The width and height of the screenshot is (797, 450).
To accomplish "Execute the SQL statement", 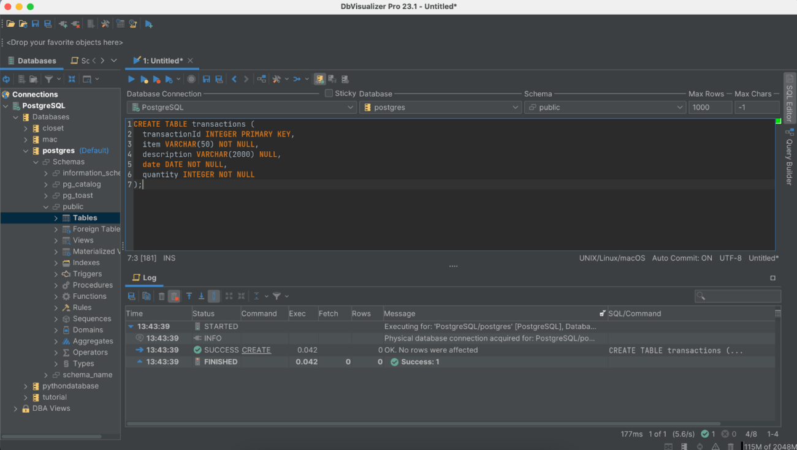I will tap(131, 78).
